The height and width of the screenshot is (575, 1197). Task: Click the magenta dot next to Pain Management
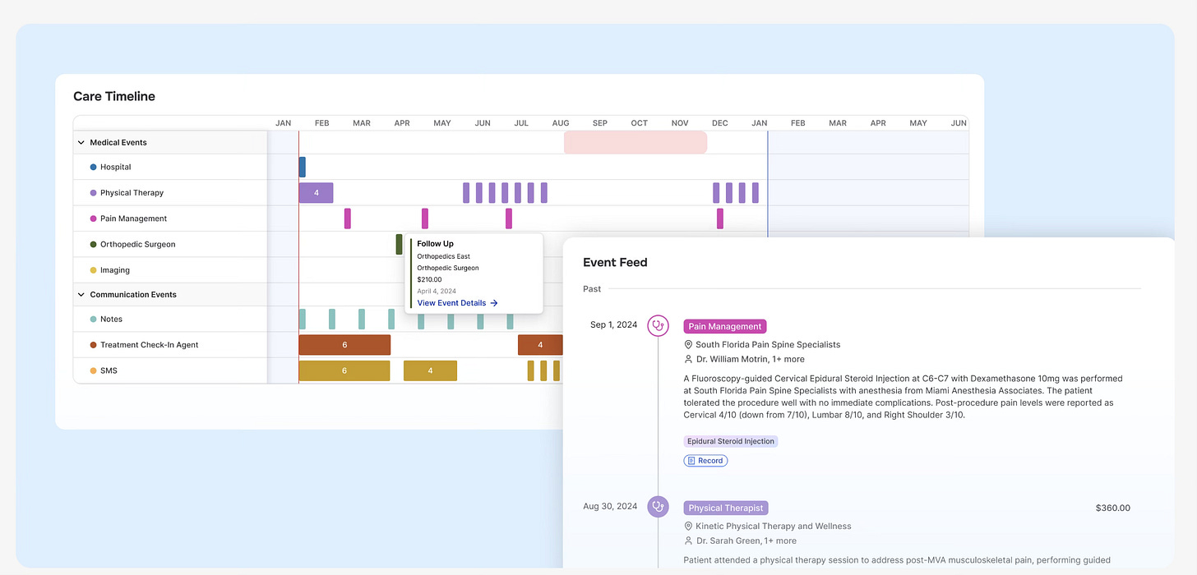pos(93,218)
